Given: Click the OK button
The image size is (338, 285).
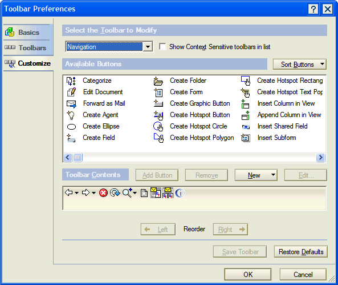Looking at the screenshot, I should (x=248, y=274).
